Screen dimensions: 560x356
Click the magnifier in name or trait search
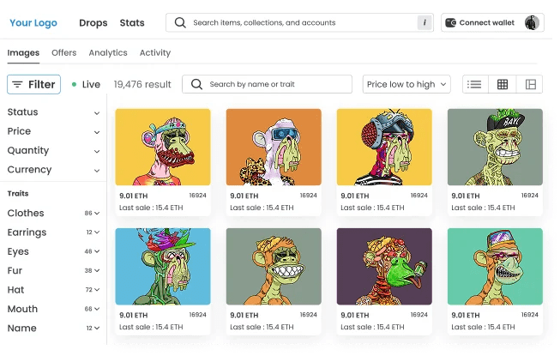pyautogui.click(x=196, y=84)
